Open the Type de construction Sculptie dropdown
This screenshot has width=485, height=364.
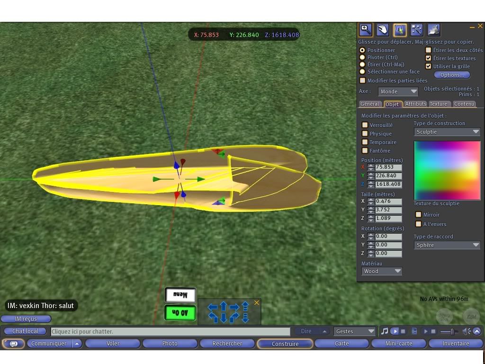click(x=447, y=132)
